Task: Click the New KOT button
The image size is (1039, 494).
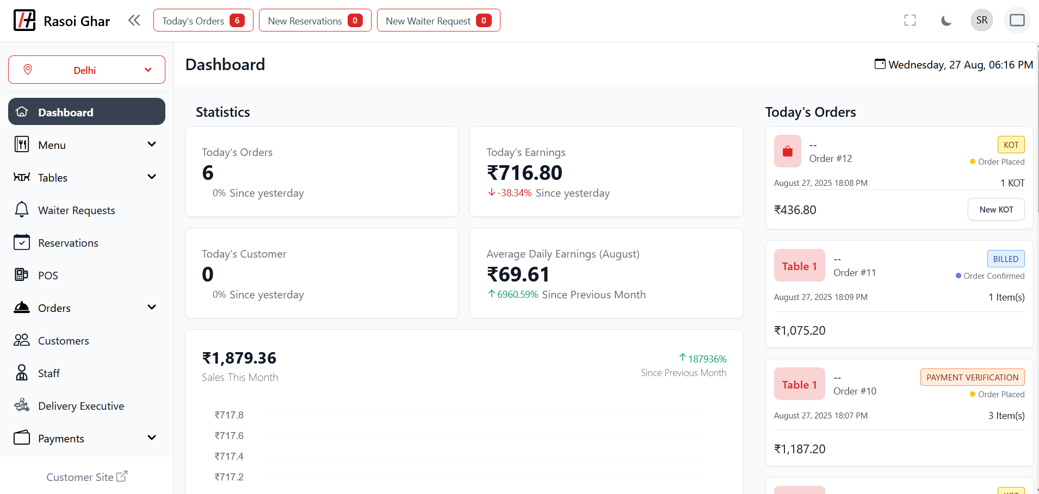Action: pos(995,210)
